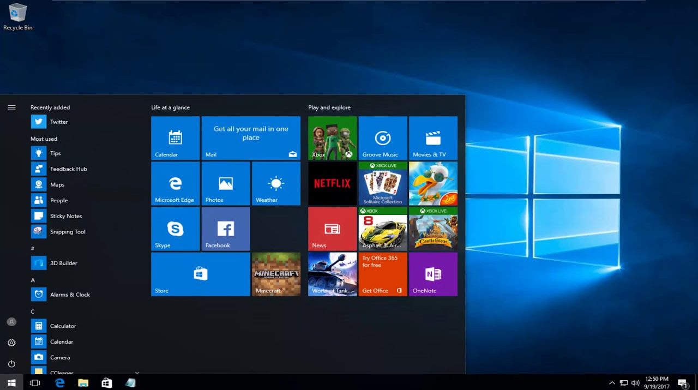The height and width of the screenshot is (390, 698).
Task: Expand the hamburger menu in Start
Action: tap(11, 107)
